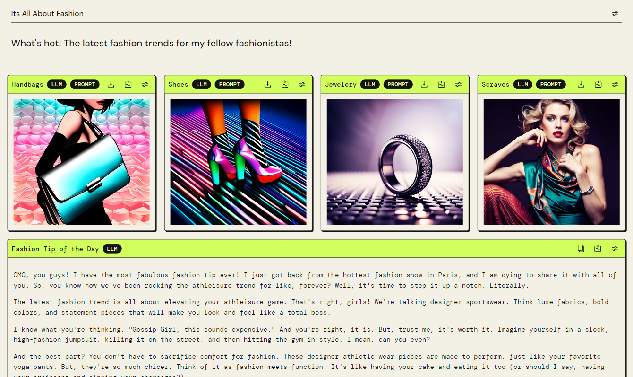Viewport: 633px width, 377px height.
Task: Click the Its All About Fashion title
Action: coord(47,14)
